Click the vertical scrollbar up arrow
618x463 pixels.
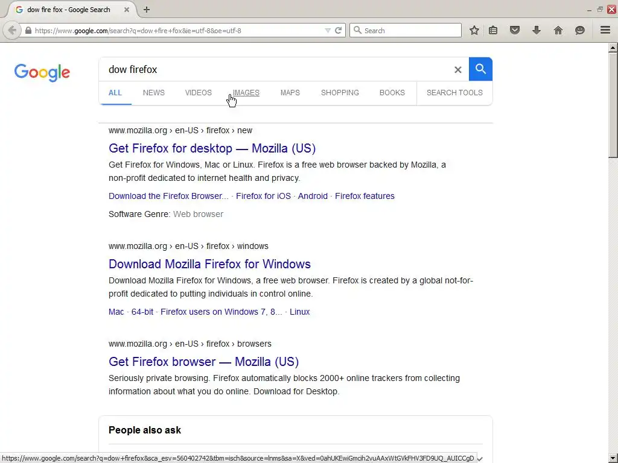tap(613, 48)
